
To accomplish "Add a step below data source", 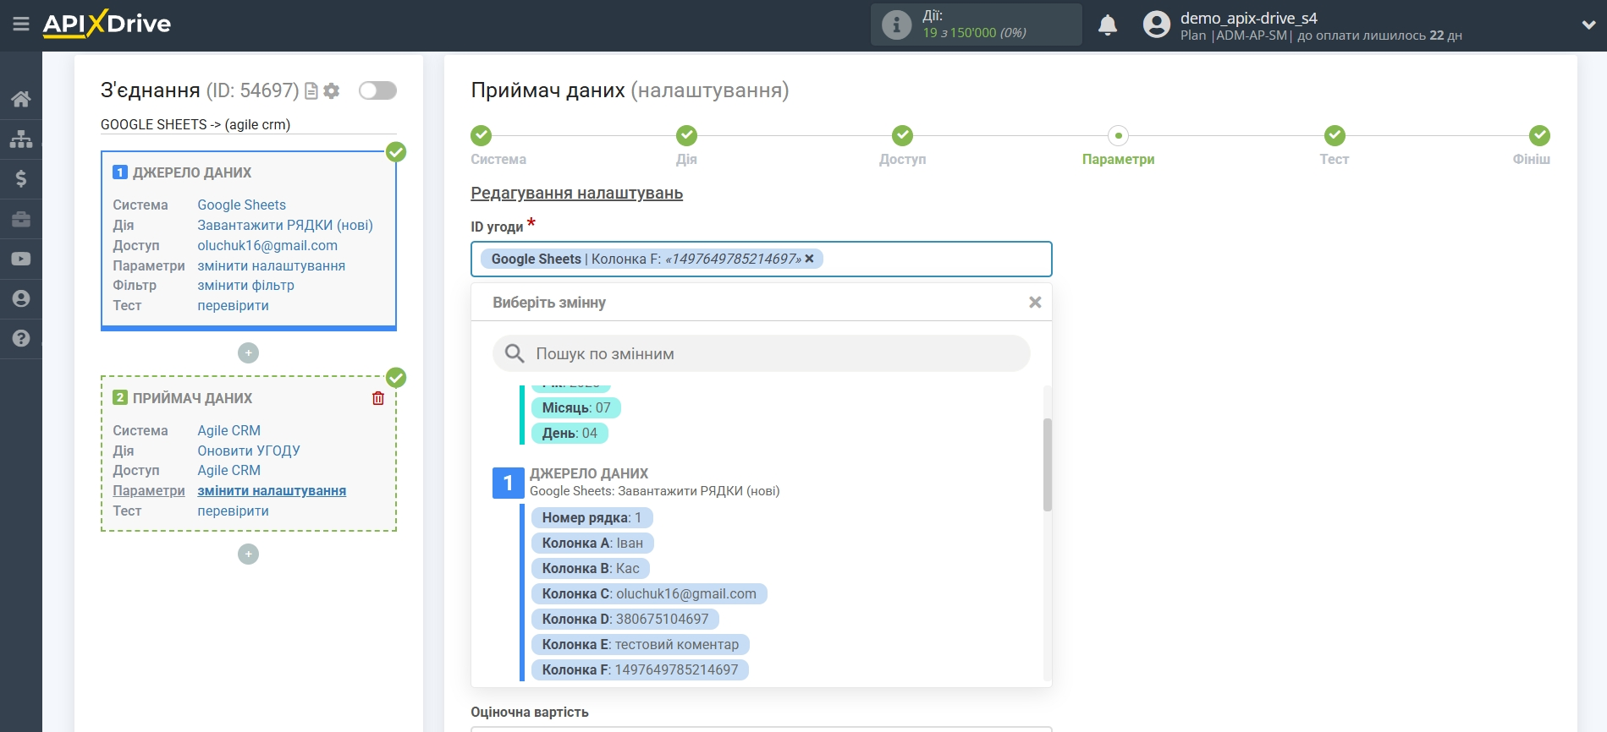I will click(248, 352).
